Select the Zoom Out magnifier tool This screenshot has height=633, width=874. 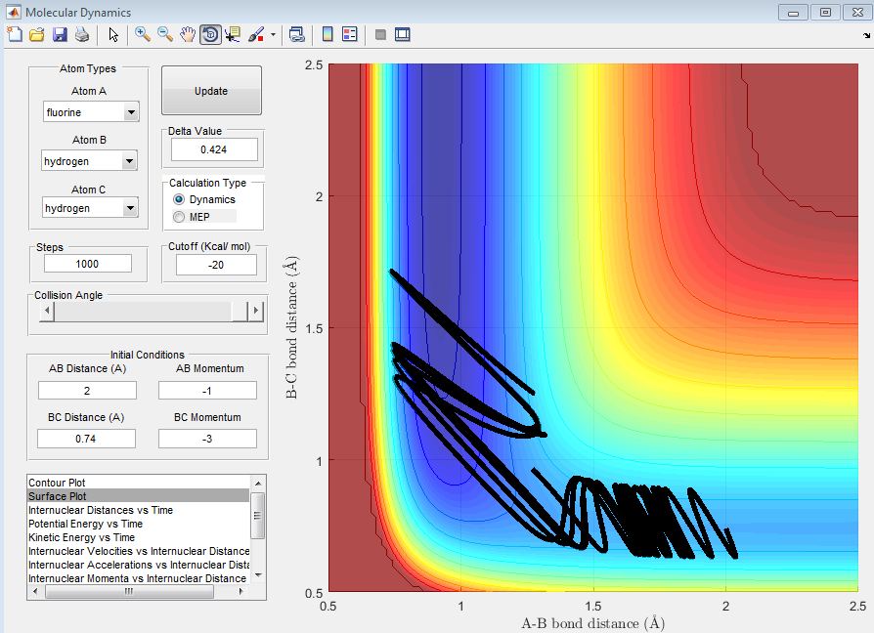click(x=165, y=34)
